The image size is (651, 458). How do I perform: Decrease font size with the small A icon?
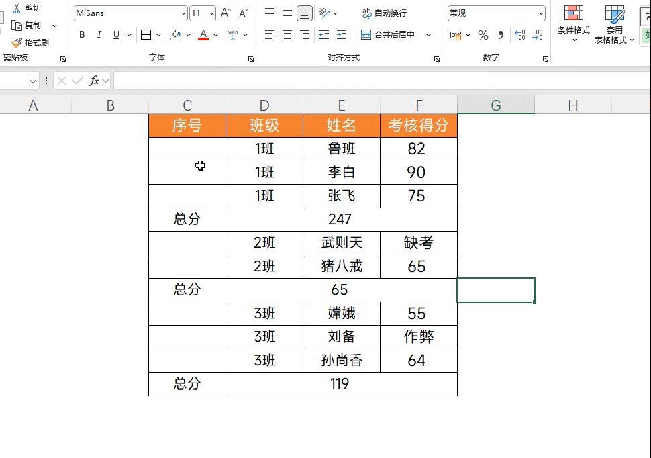[x=244, y=13]
